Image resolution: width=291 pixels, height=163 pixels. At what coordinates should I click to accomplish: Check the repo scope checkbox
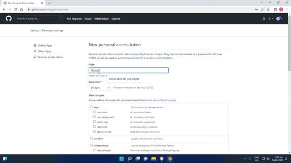91,107
